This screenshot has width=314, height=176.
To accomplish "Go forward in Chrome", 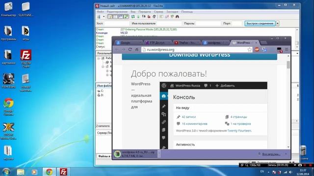I will tap(123, 49).
